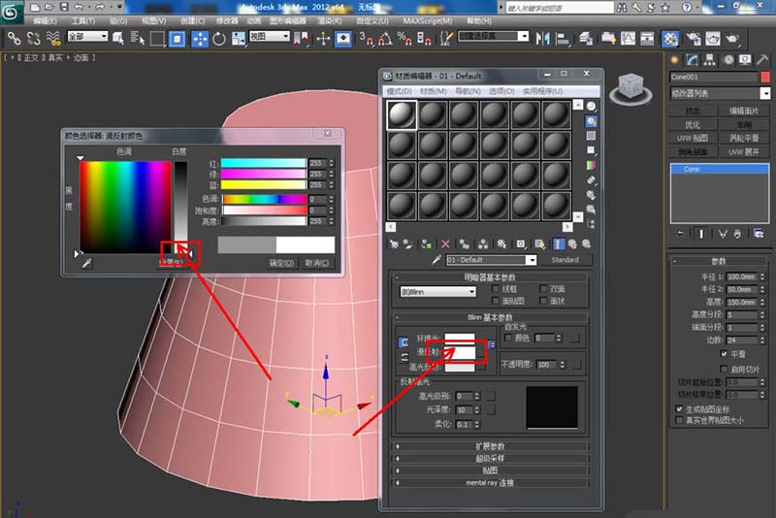Expand the 贴图 (Maps) rollout
Viewport: 776px width, 518px height.
(491, 469)
